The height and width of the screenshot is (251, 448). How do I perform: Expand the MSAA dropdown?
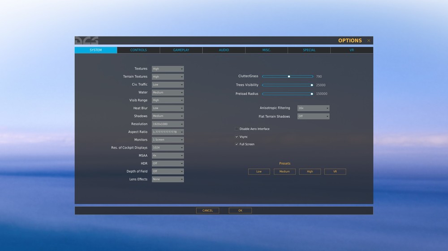(168, 155)
